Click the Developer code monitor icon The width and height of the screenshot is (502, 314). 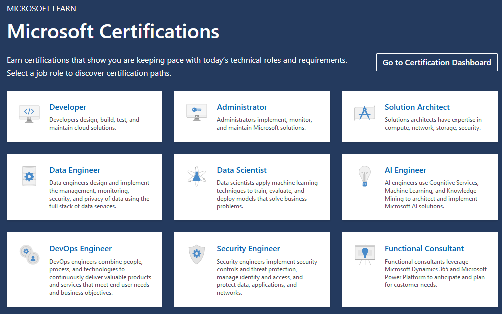pos(29,113)
